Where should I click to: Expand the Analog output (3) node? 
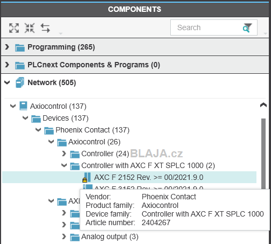pyautogui.click(x=64, y=236)
